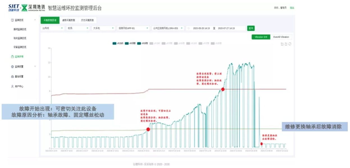The image size is (350, 168).
Task: Switch to the OverAll Vibration tab
Action: 281,37
